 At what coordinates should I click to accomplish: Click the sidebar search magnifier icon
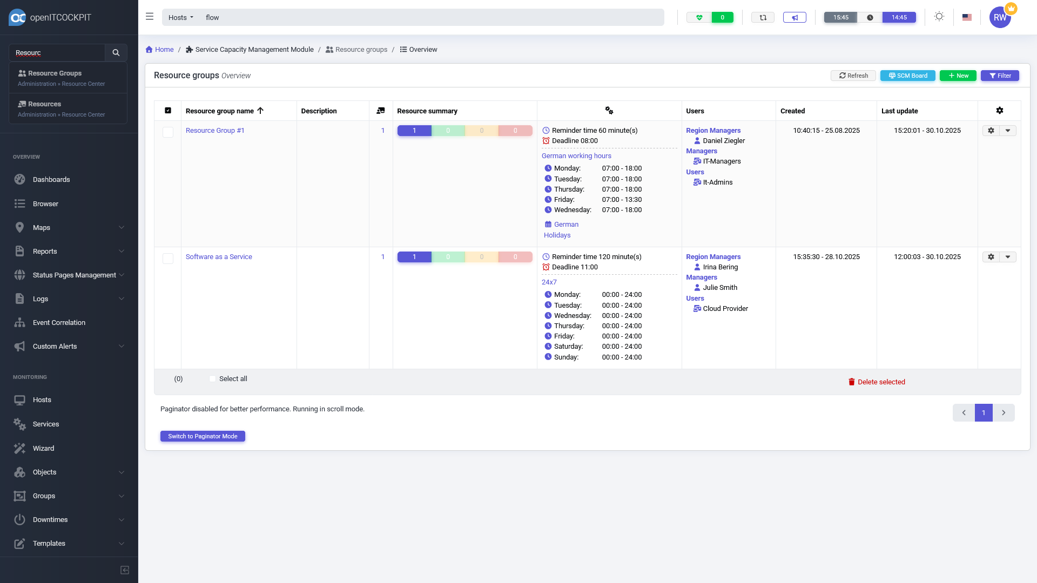pyautogui.click(x=116, y=52)
